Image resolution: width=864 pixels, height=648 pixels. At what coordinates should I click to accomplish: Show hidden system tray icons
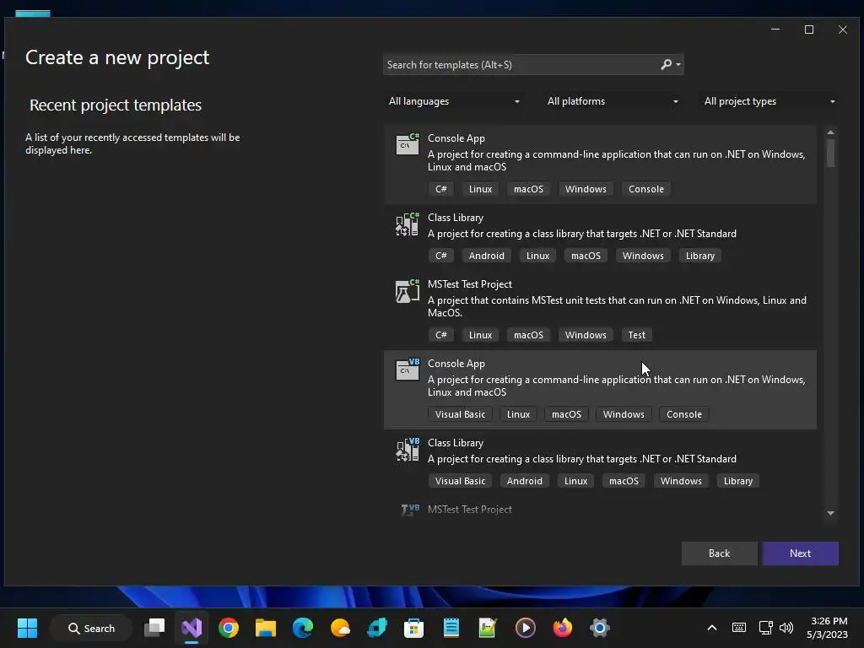712,628
